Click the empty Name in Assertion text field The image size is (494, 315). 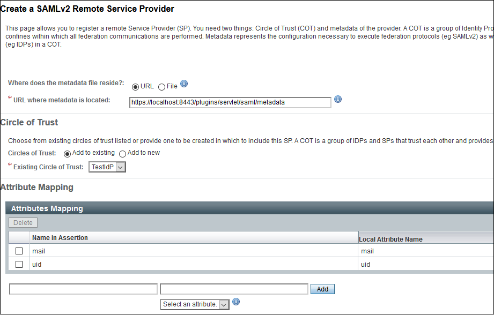point(83,289)
